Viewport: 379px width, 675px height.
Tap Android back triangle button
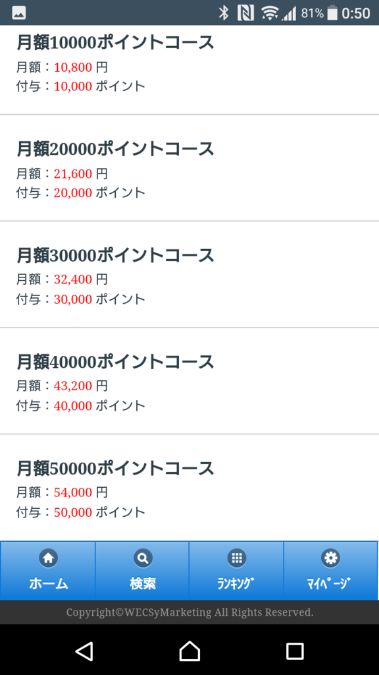tap(85, 651)
